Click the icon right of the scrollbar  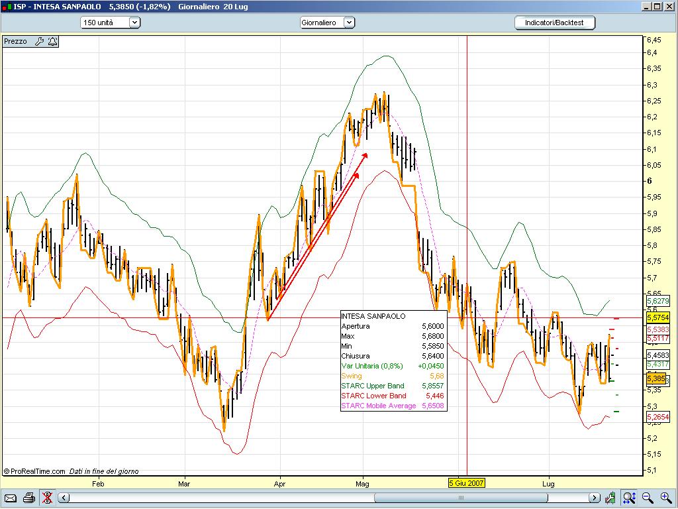coord(612,498)
